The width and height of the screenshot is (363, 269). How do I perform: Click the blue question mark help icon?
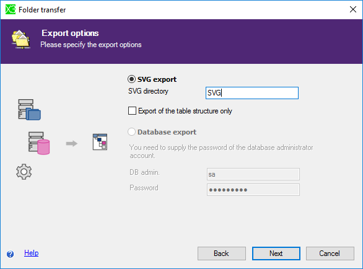[x=10, y=254]
